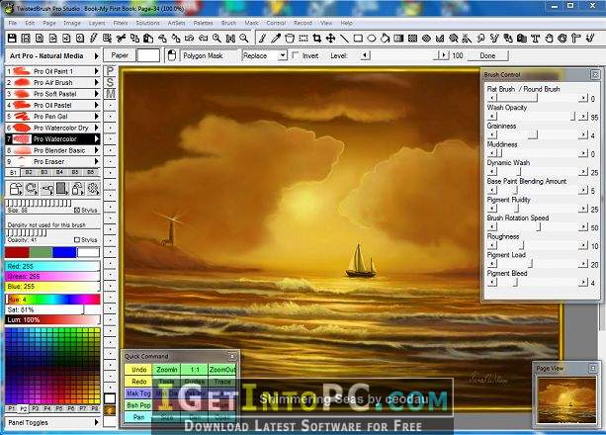
Task: Click the lightning bolt icon in toolbar
Action: [94, 39]
